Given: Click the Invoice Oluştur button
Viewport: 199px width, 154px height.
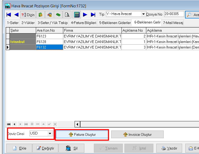Looking at the screenshot, I should tap(137, 134).
